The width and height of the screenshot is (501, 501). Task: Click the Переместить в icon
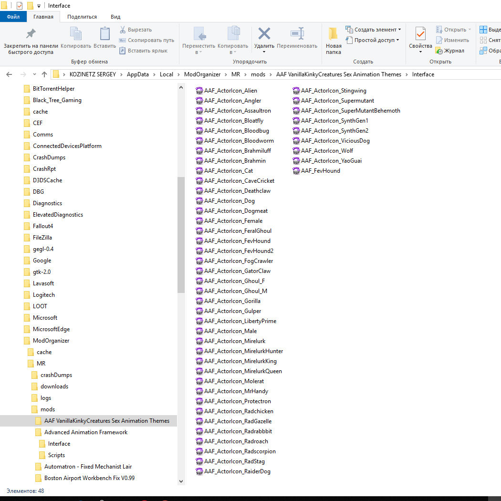coord(199,33)
